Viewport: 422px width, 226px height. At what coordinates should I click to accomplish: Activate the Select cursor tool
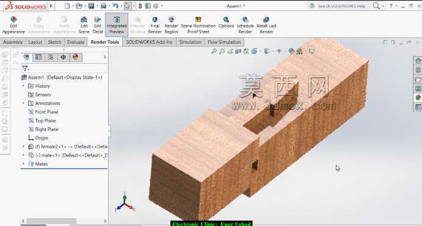pos(128,6)
